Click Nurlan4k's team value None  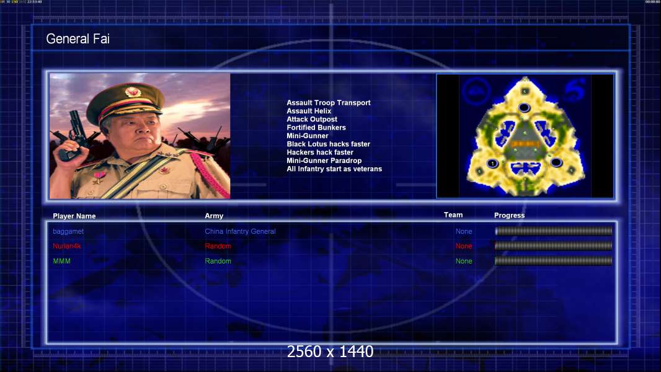(464, 246)
